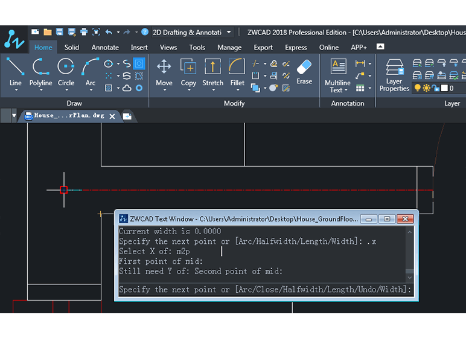Image resolution: width=466 pixels, height=338 pixels.
Task: Expand the Copy tool dropdown arrow
Action: 189,90
